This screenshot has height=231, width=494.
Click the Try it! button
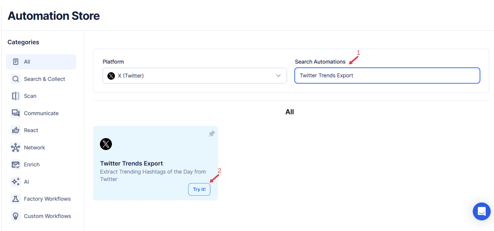coord(199,189)
